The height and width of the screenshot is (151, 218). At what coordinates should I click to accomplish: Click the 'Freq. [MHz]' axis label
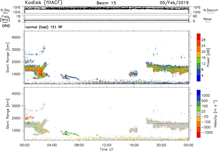[x=5, y=19]
